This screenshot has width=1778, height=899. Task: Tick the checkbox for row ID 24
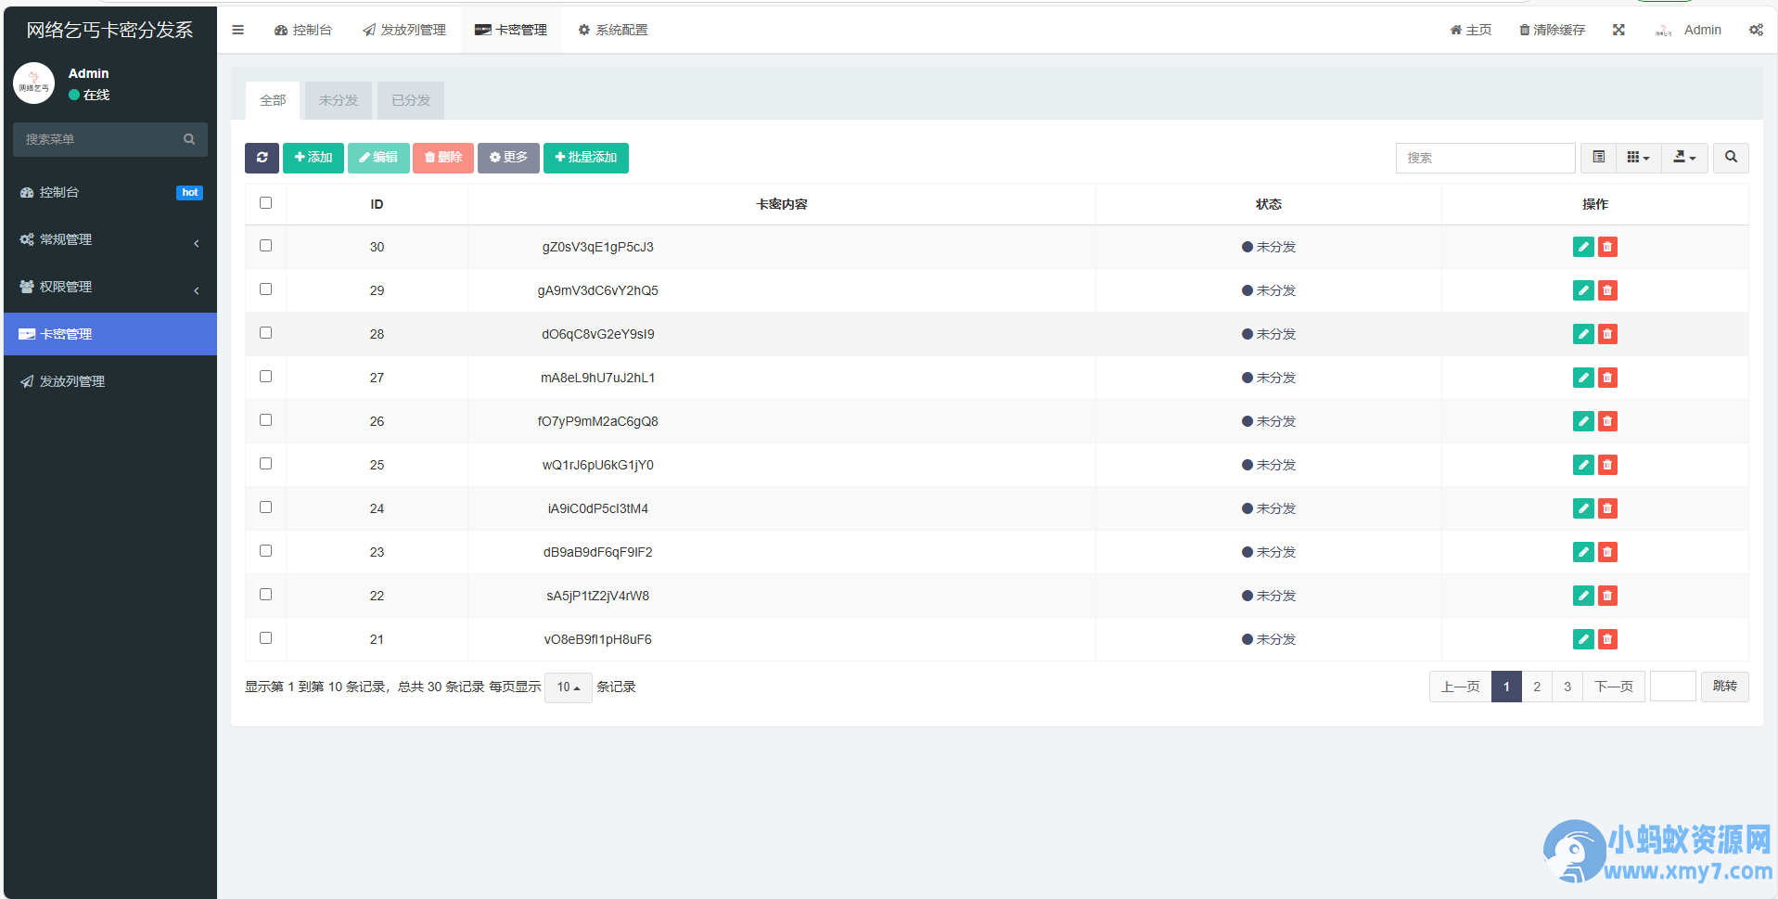(x=266, y=507)
